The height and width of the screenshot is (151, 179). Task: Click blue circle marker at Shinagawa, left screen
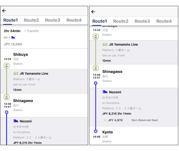[7, 112]
